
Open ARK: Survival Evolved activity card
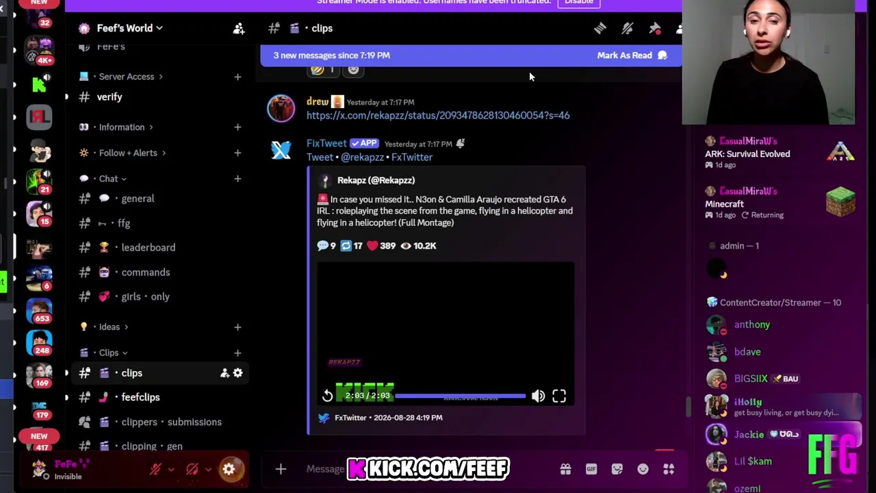click(x=780, y=152)
